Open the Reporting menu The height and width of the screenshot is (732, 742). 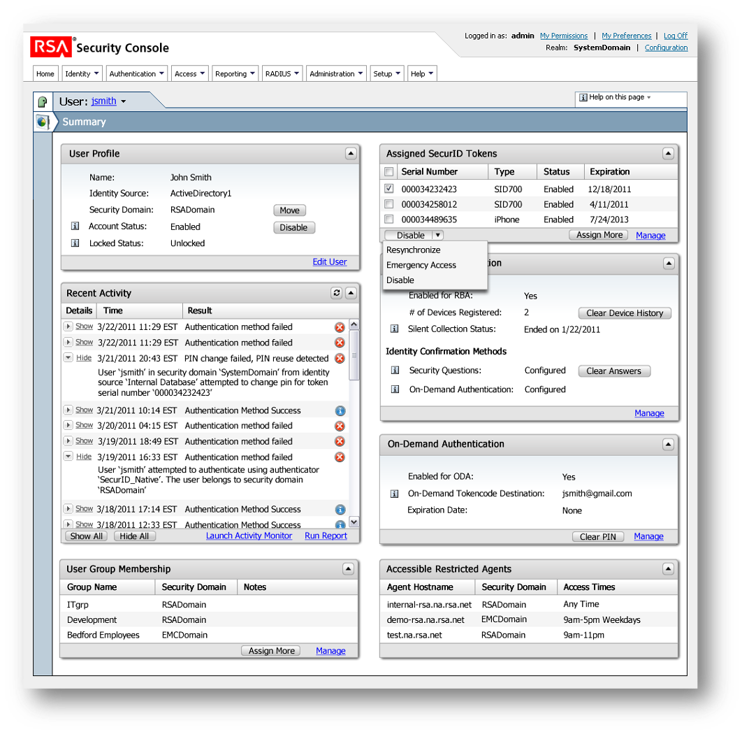coord(235,74)
